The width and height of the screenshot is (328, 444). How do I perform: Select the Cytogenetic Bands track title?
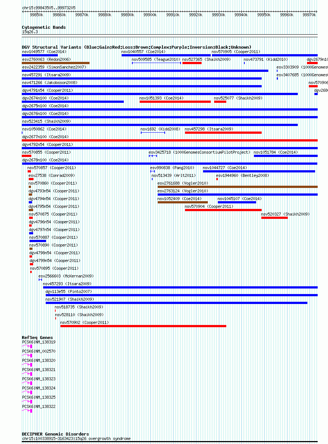click(44, 27)
